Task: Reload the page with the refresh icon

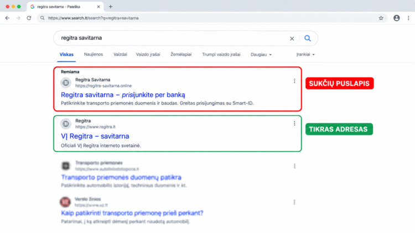Action: (29, 18)
